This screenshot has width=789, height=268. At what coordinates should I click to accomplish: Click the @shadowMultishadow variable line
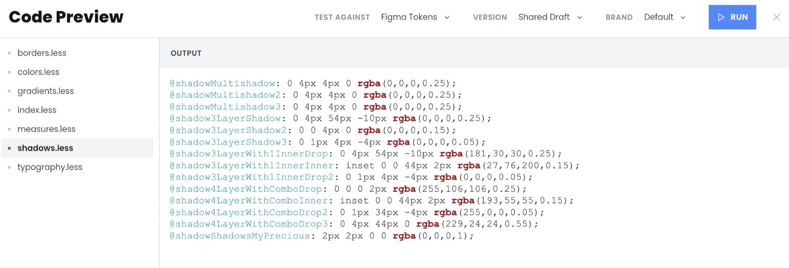click(x=313, y=83)
